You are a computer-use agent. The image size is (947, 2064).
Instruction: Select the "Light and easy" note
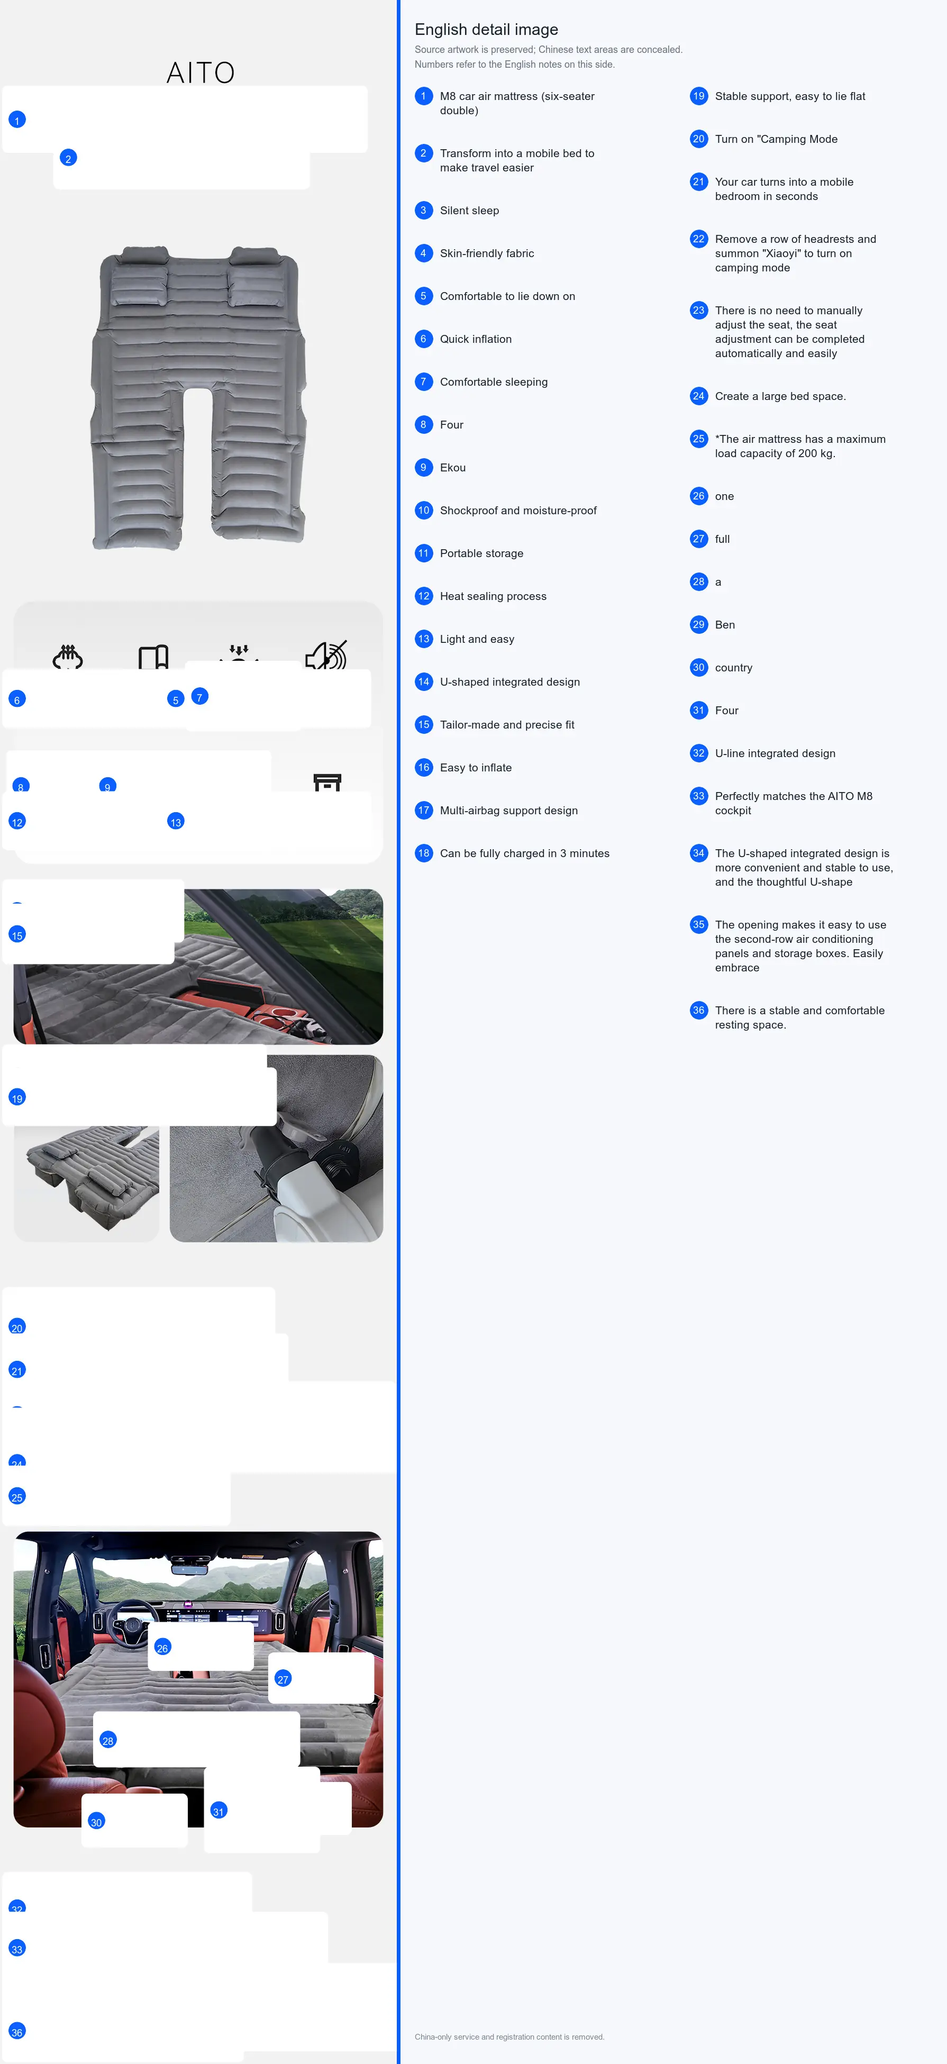(477, 639)
